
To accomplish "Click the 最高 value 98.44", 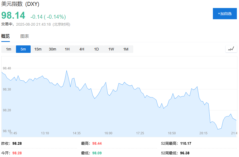I will (97, 143).
